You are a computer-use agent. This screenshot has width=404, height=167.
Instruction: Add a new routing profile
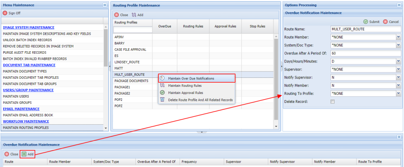tap(138, 15)
